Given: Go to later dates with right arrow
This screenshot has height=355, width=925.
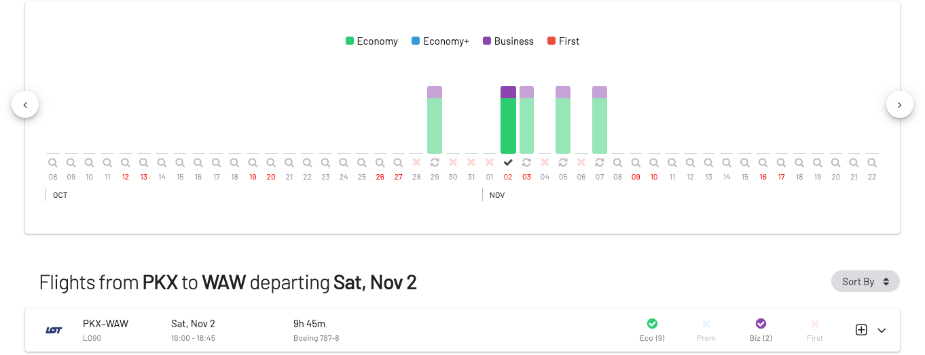Looking at the screenshot, I should point(900,104).
